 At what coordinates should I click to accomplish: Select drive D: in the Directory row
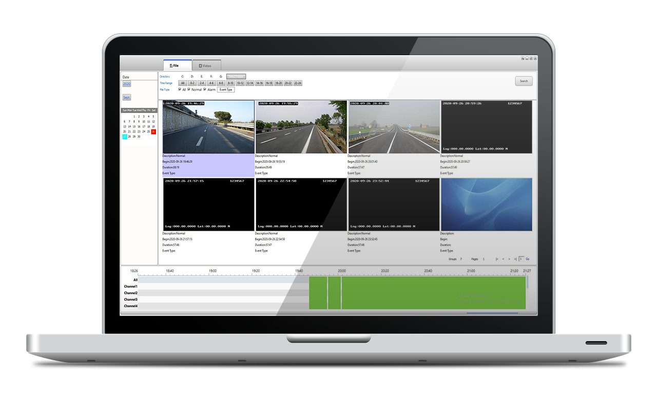point(192,76)
